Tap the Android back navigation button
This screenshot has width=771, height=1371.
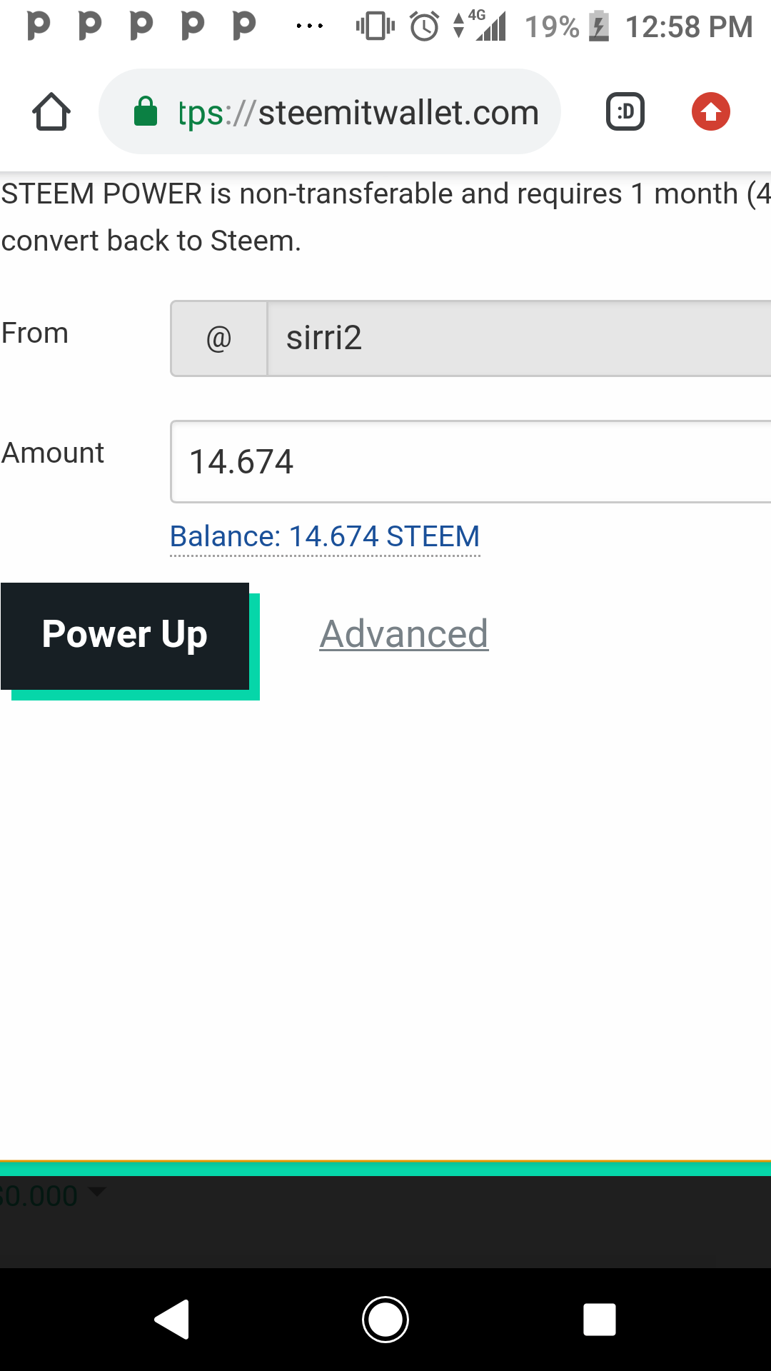pyautogui.click(x=172, y=1319)
